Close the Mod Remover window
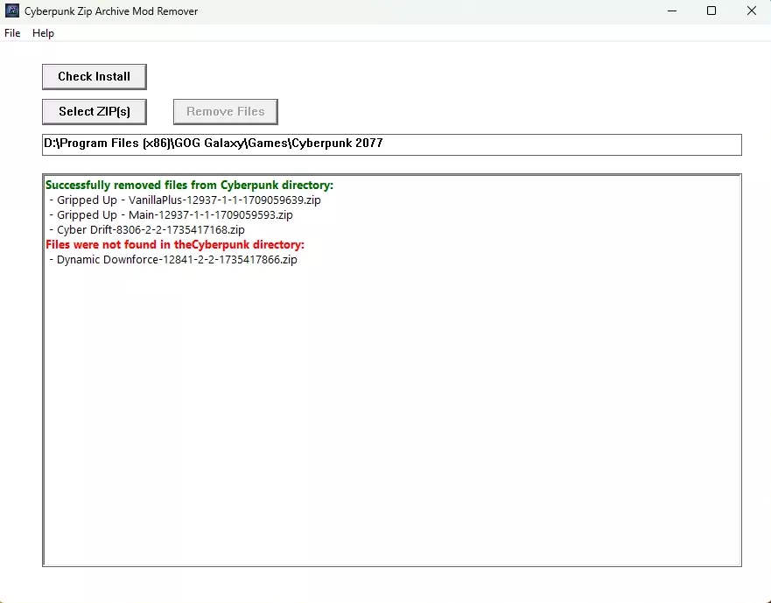 (752, 11)
